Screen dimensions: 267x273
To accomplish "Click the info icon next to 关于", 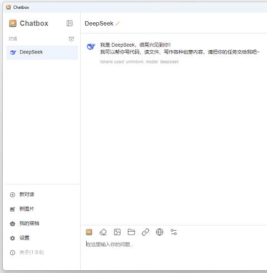I will click(x=12, y=252).
